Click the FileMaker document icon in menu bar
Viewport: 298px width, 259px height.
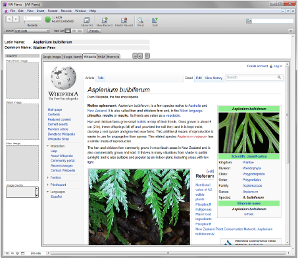point(7,11)
